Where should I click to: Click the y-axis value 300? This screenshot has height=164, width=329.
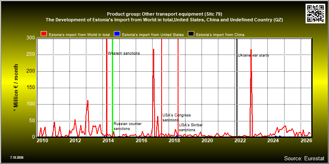tap(30, 38)
